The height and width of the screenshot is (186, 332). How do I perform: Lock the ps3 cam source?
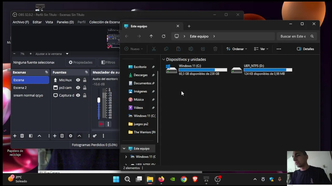click(85, 88)
